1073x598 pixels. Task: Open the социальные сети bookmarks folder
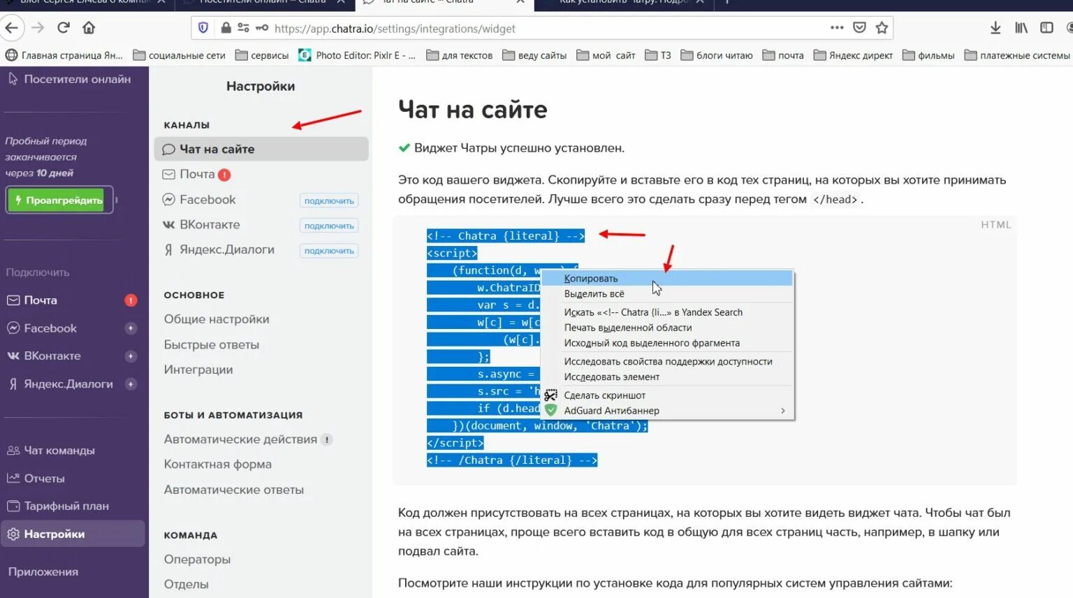(x=180, y=55)
